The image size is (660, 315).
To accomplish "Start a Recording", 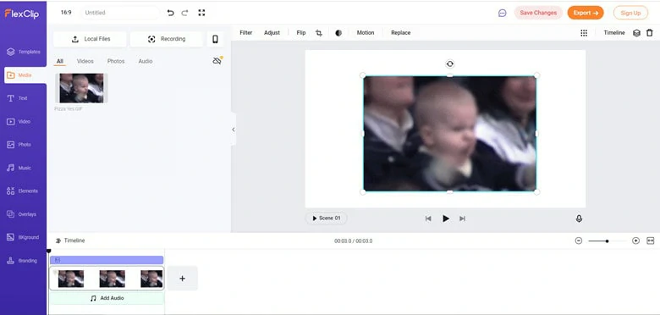I will tap(166, 39).
